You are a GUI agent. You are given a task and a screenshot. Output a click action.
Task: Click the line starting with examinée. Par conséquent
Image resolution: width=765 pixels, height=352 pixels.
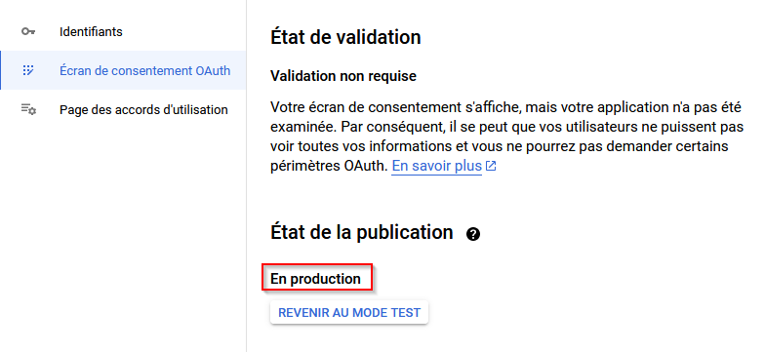click(507, 127)
